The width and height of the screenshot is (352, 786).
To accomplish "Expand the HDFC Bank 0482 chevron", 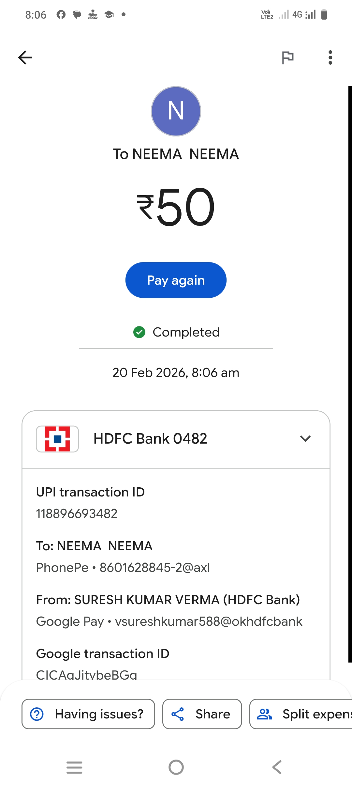I will [x=305, y=438].
